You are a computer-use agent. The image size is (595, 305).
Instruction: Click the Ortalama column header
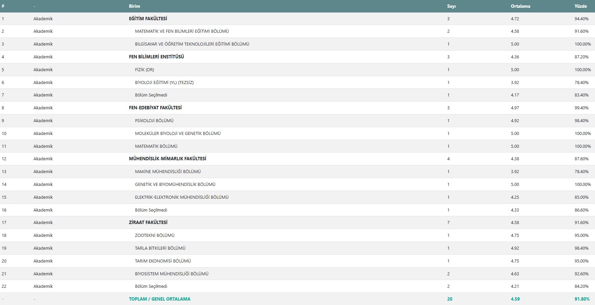(x=520, y=6)
